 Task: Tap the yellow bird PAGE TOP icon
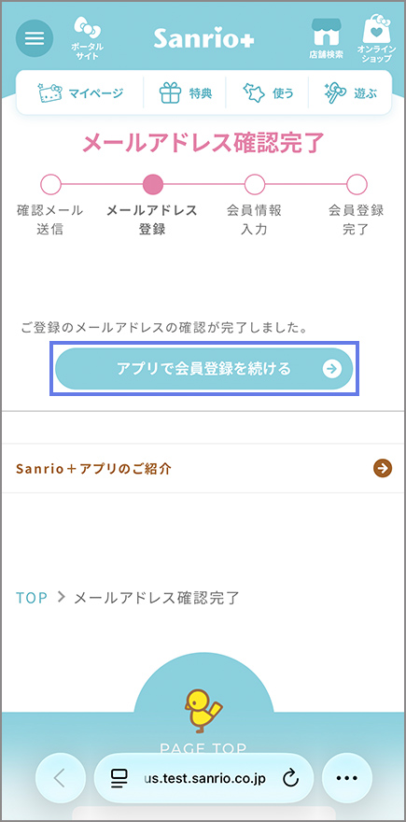coord(203,711)
